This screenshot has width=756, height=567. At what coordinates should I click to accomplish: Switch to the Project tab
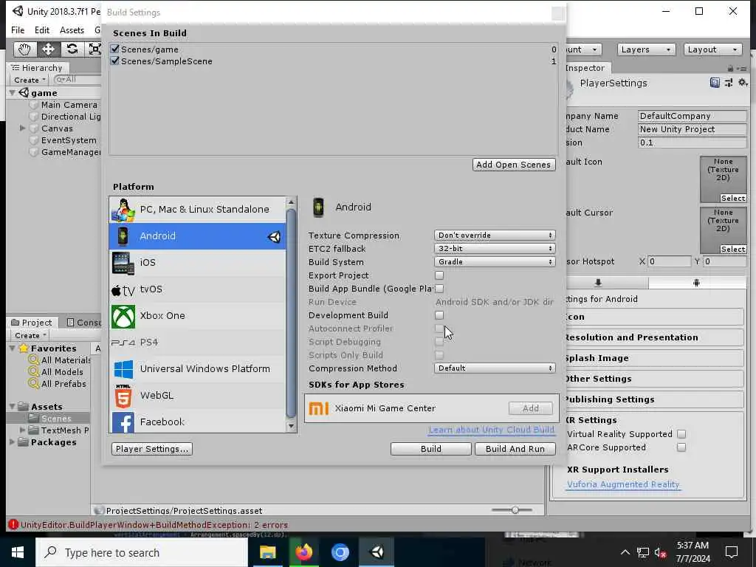pyautogui.click(x=32, y=323)
